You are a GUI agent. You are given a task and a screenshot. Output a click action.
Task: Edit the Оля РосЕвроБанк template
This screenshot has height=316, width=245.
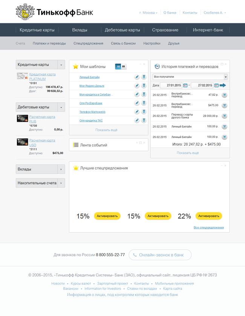[137, 103]
